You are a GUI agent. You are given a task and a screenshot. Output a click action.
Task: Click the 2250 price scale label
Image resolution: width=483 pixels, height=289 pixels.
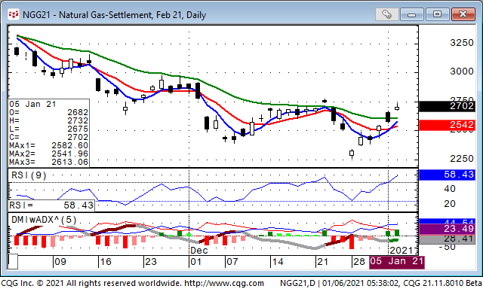pyautogui.click(x=461, y=159)
